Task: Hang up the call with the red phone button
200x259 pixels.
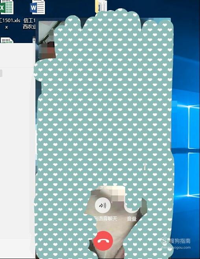Action: tap(103, 241)
